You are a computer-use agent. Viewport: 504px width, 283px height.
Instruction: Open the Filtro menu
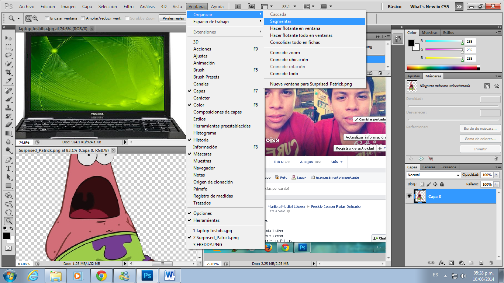[x=129, y=7]
